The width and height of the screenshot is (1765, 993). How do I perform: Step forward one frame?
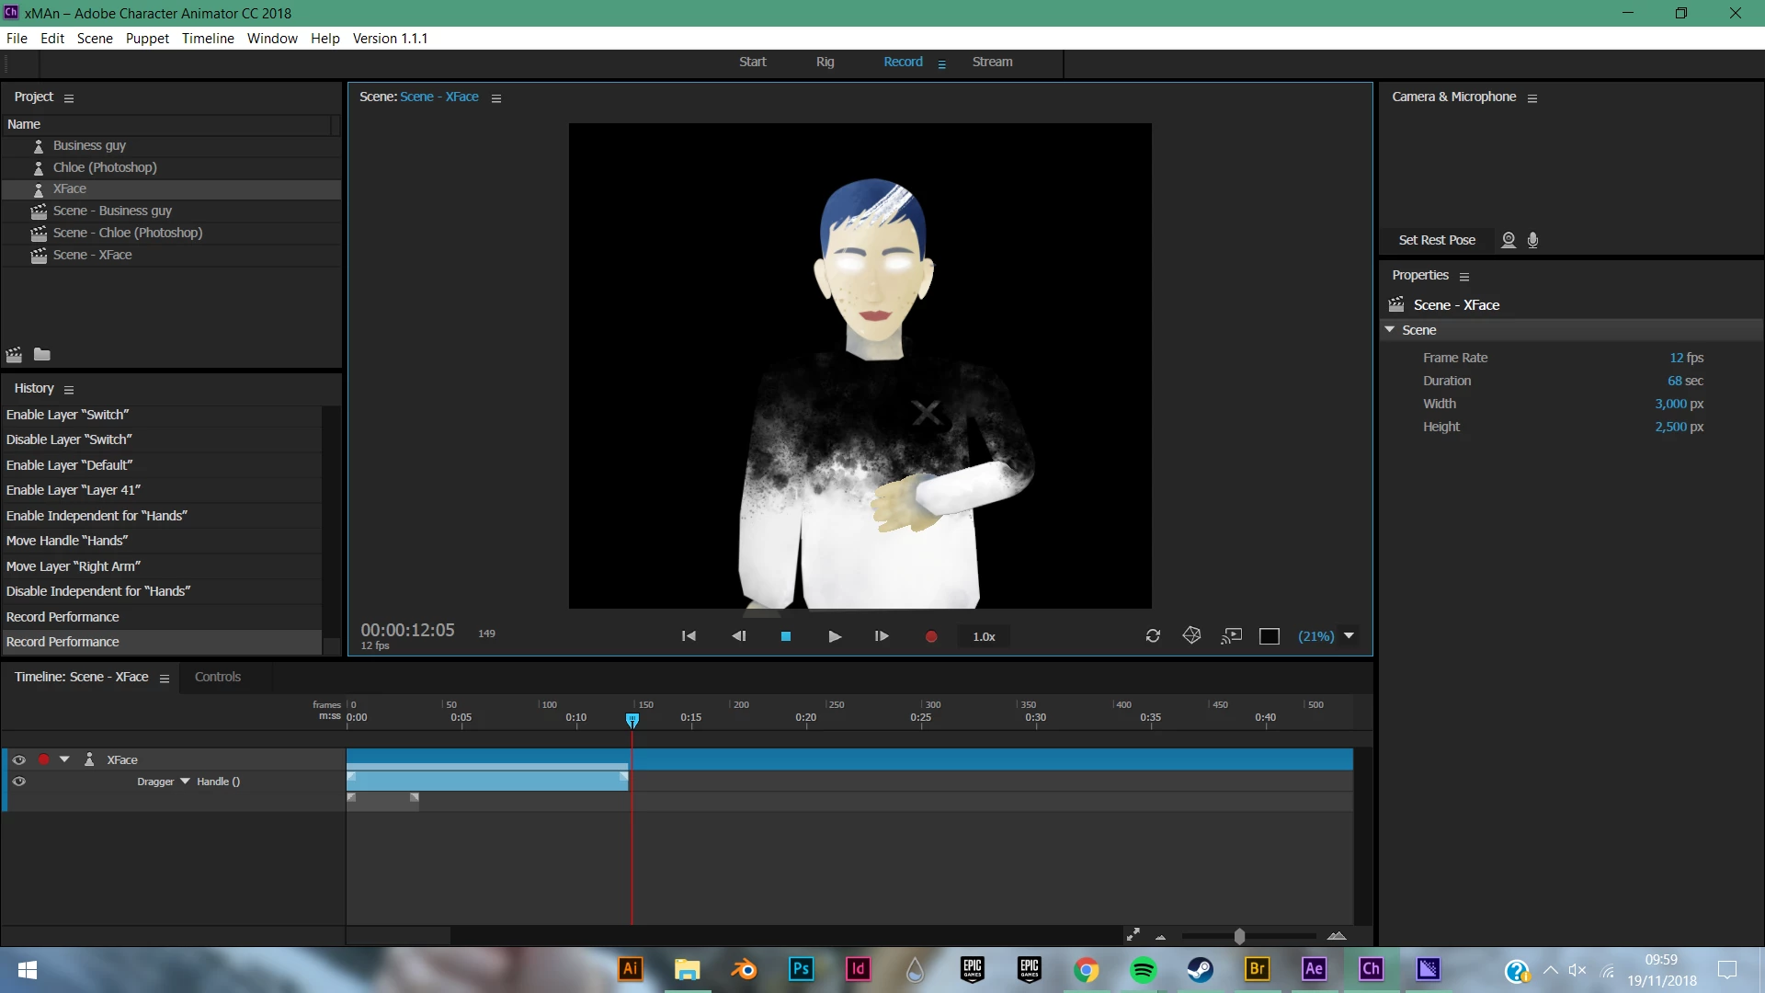[x=882, y=636]
